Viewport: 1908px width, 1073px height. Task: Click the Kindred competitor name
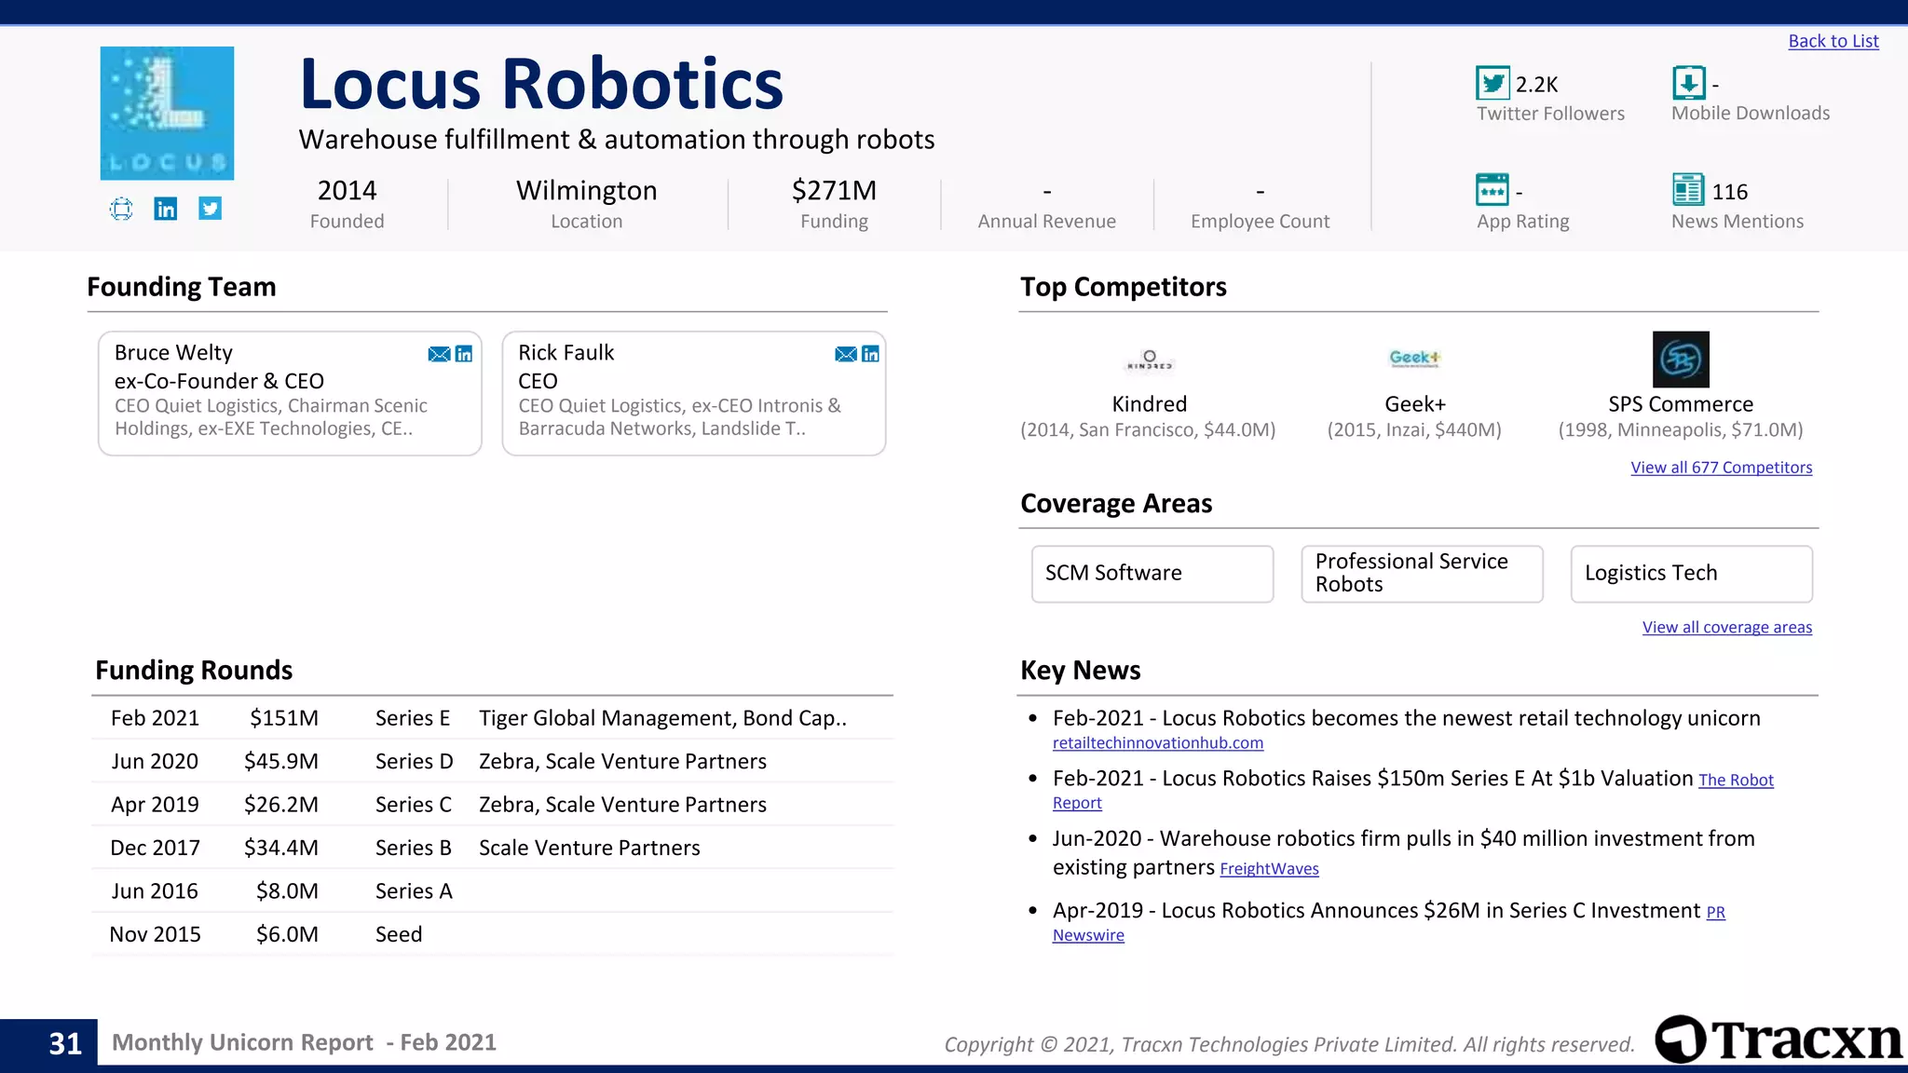1150,404
